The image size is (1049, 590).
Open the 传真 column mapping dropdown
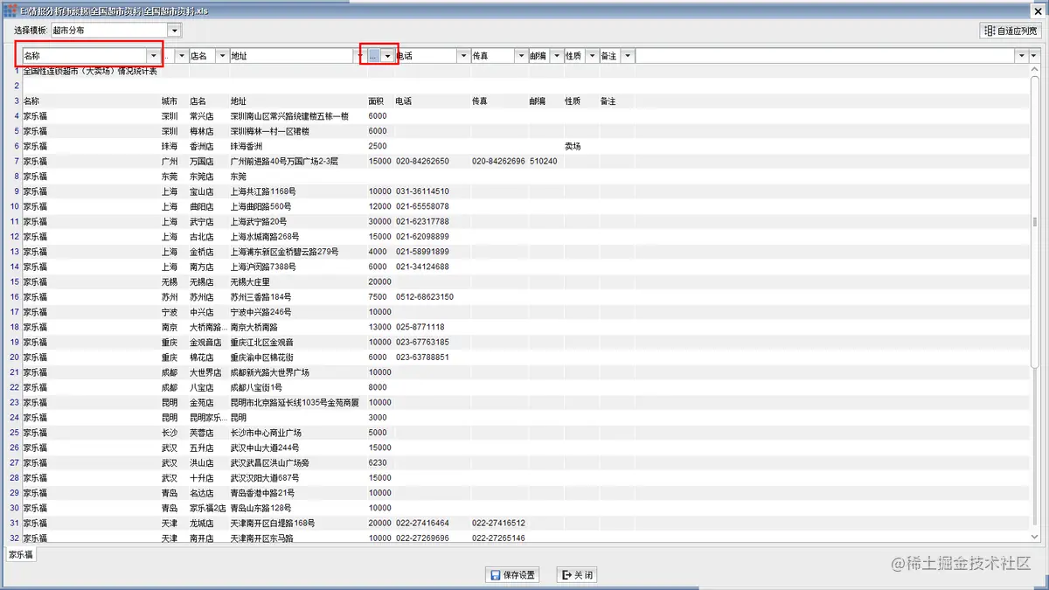521,56
